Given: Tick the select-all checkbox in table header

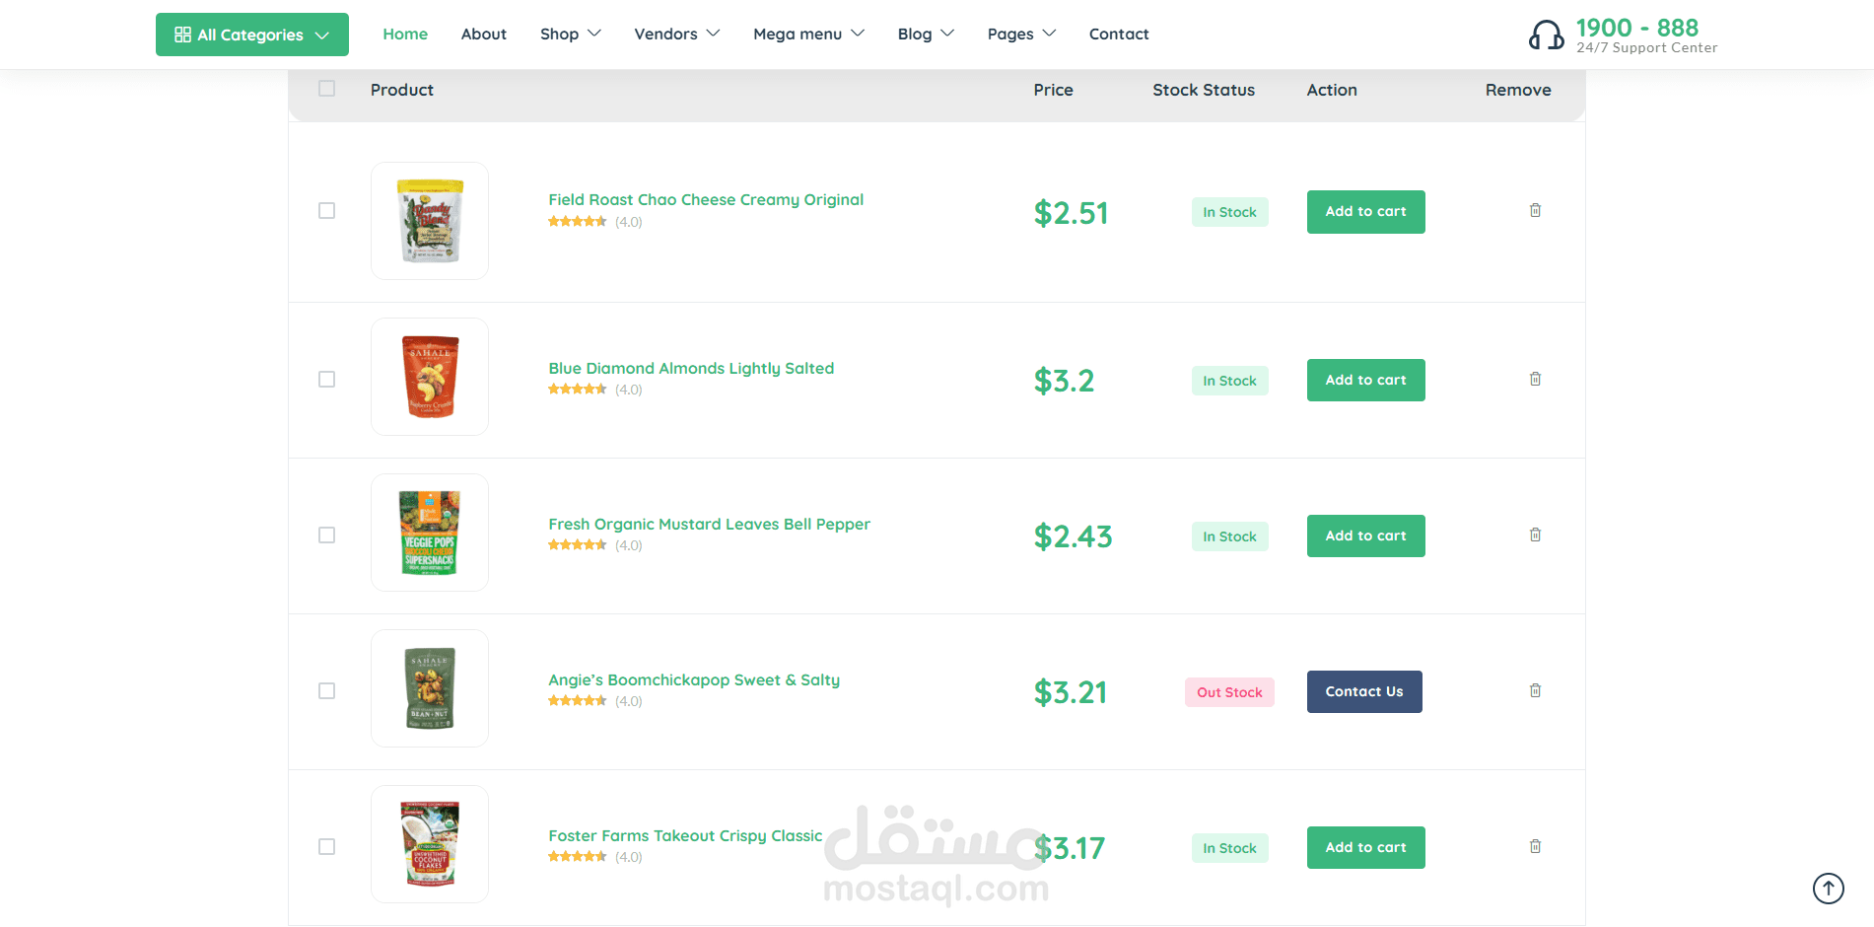Looking at the screenshot, I should 327,89.
